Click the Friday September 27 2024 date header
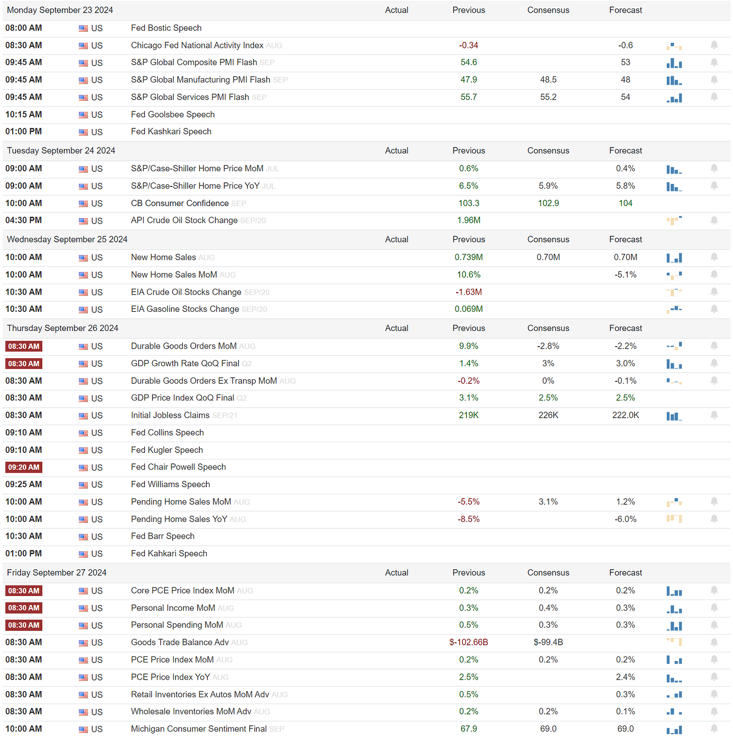733x737 pixels. pyautogui.click(x=56, y=573)
